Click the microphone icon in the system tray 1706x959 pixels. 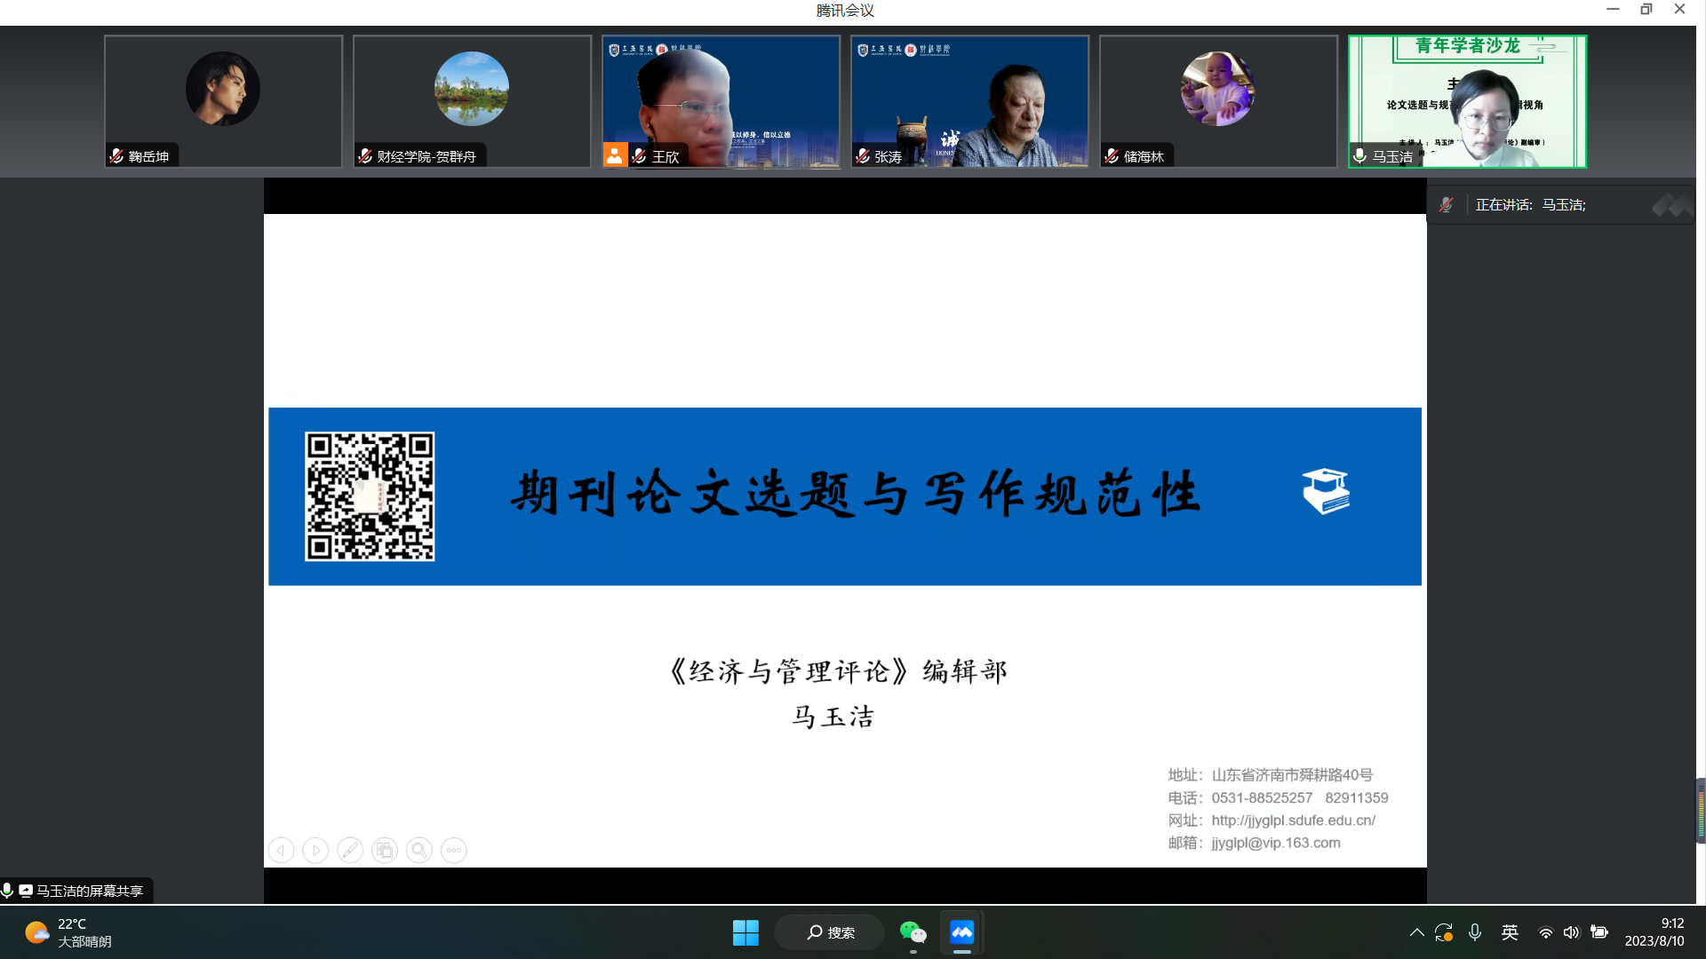coord(1475,932)
